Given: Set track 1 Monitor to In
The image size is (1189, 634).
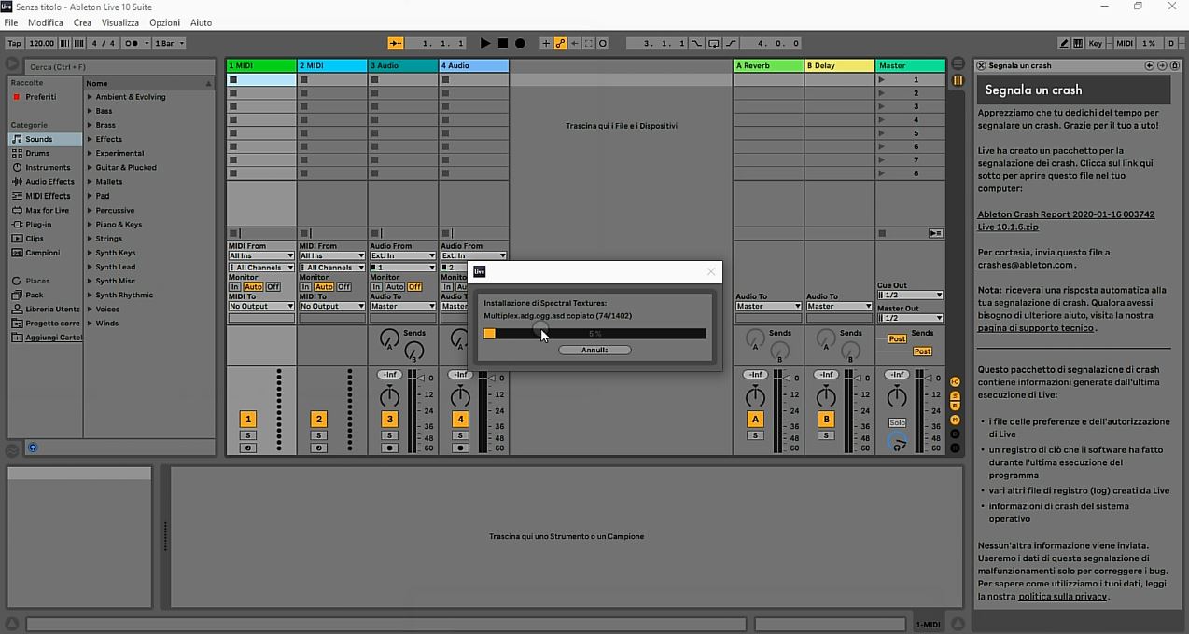Looking at the screenshot, I should [234, 286].
